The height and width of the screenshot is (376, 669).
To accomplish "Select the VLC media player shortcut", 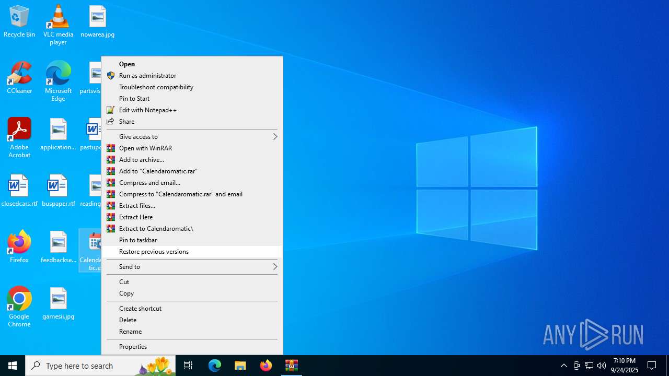I will [58, 25].
